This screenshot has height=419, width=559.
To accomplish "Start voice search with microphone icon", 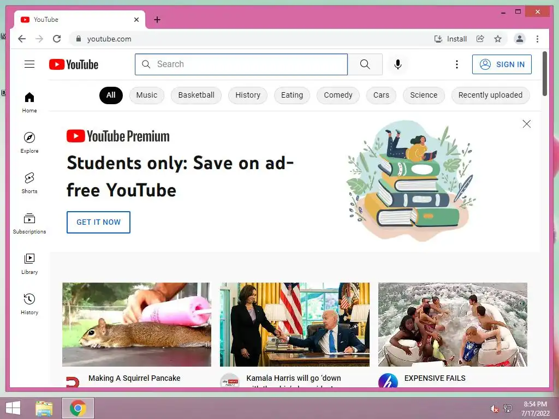I will point(398,64).
